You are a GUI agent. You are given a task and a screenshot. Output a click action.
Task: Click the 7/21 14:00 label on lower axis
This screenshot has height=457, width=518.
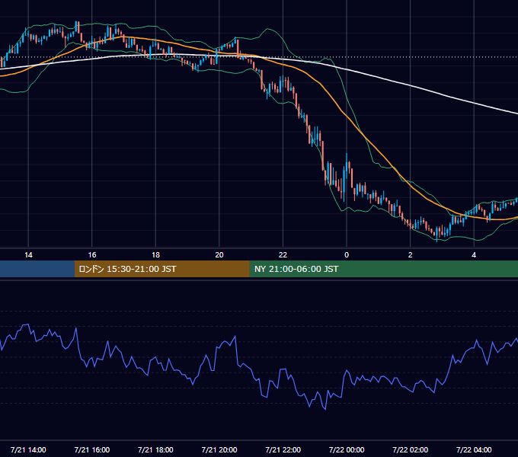coord(28,449)
